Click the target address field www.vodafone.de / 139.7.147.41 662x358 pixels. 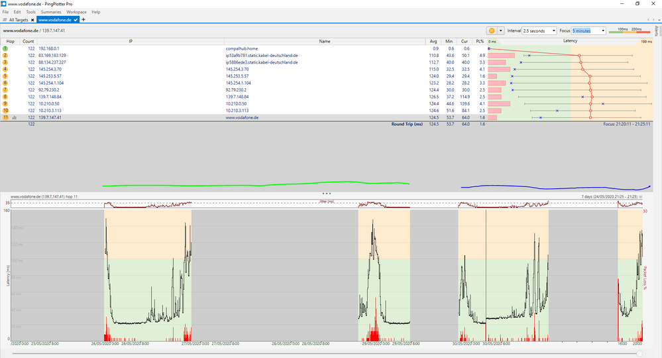pyautogui.click(x=34, y=30)
